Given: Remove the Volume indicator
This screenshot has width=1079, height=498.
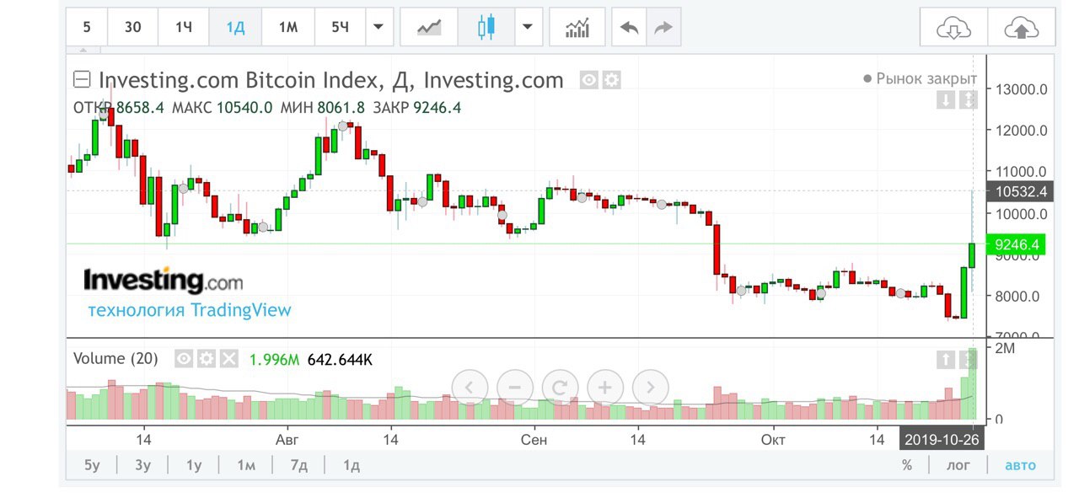Looking at the screenshot, I should pos(229,359).
